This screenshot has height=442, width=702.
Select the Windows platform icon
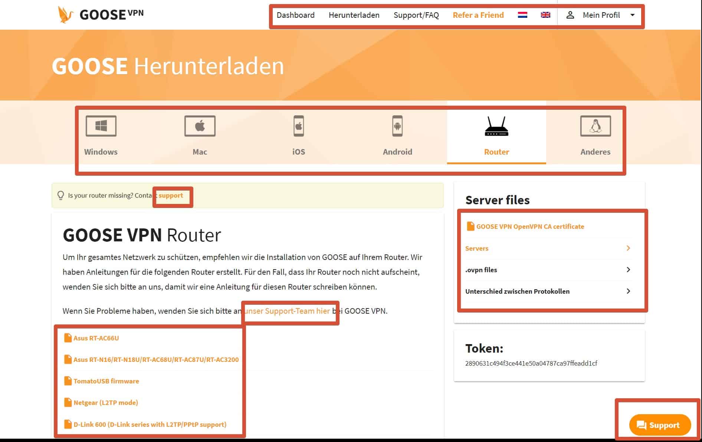pos(101,126)
